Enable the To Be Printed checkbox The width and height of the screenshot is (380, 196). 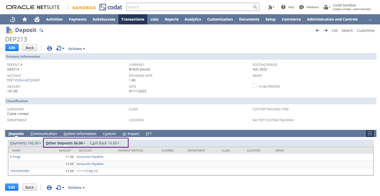point(255,86)
